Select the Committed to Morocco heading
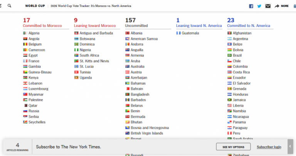This screenshot has width=296, height=156. click(x=42, y=26)
